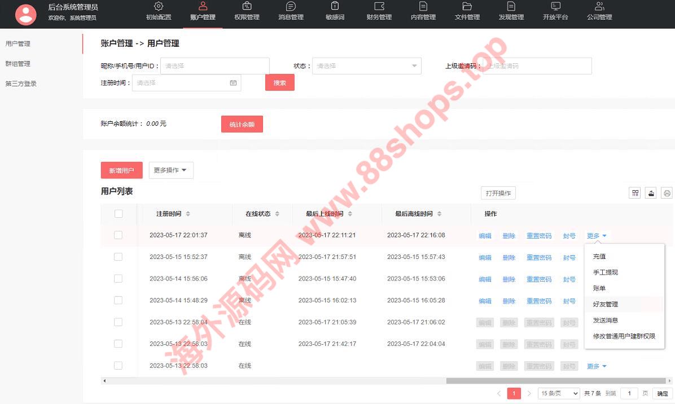Click the 搜索 search button
Screen dimensions: 675x404
pyautogui.click(x=279, y=83)
